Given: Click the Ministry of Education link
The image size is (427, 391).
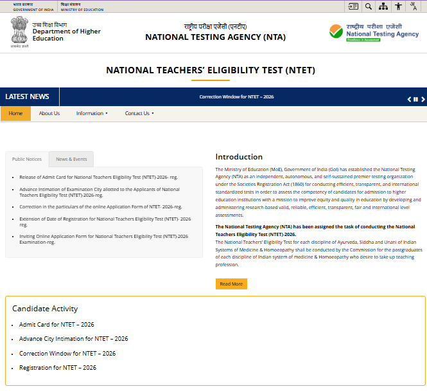Looking at the screenshot, I should click(82, 7).
